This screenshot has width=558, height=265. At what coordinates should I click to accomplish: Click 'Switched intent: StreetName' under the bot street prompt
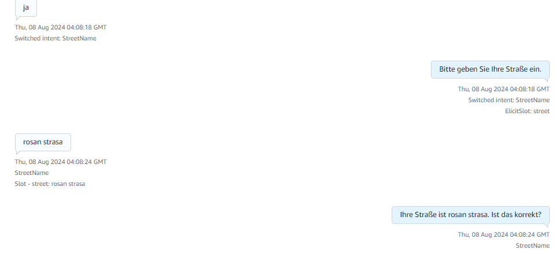pyautogui.click(x=509, y=100)
